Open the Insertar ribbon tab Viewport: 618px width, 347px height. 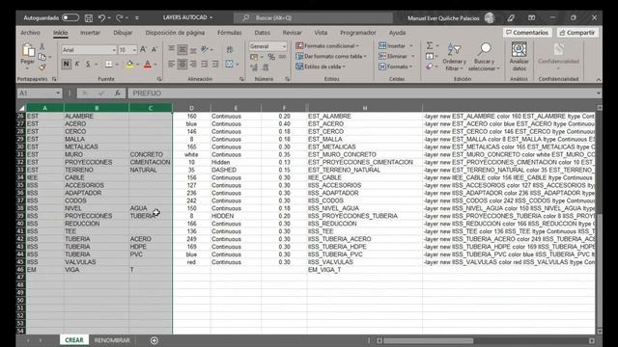tap(90, 33)
